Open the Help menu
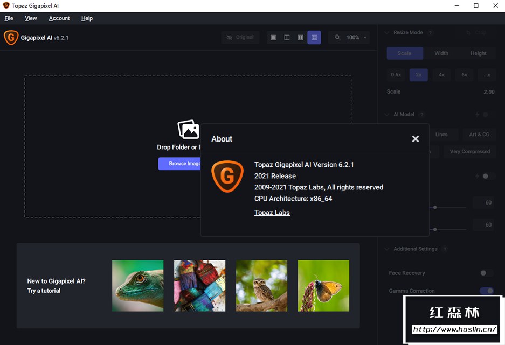 click(87, 18)
